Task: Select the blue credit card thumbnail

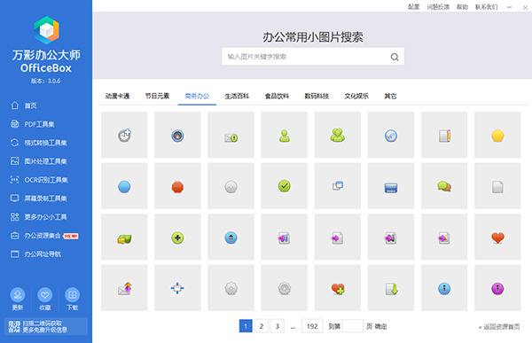Action: [x=391, y=186]
